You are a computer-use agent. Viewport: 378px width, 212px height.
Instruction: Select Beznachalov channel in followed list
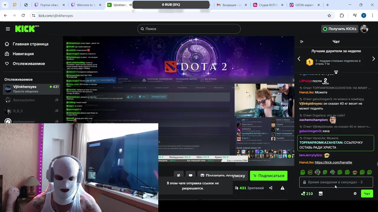click(x=31, y=100)
